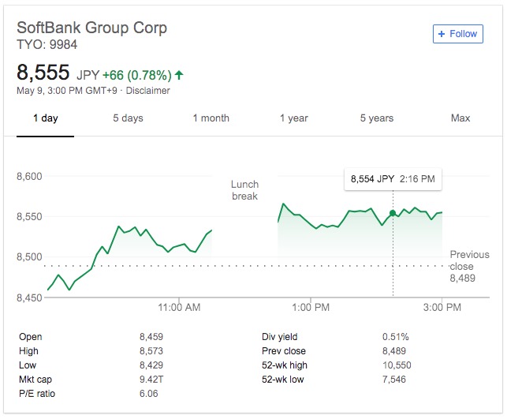The height and width of the screenshot is (419, 507).
Task: Click the 52-wk high value
Action: tap(396, 365)
